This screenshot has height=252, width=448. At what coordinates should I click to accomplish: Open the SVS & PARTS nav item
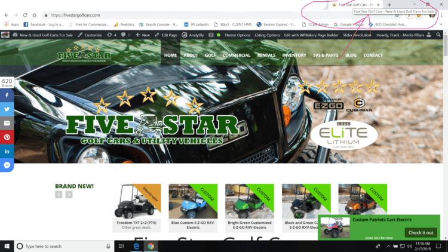pyautogui.click(x=326, y=55)
